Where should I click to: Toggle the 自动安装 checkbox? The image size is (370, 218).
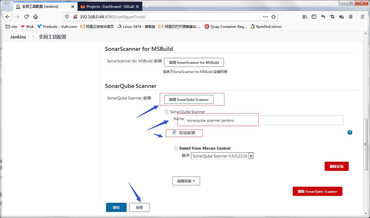174,132
